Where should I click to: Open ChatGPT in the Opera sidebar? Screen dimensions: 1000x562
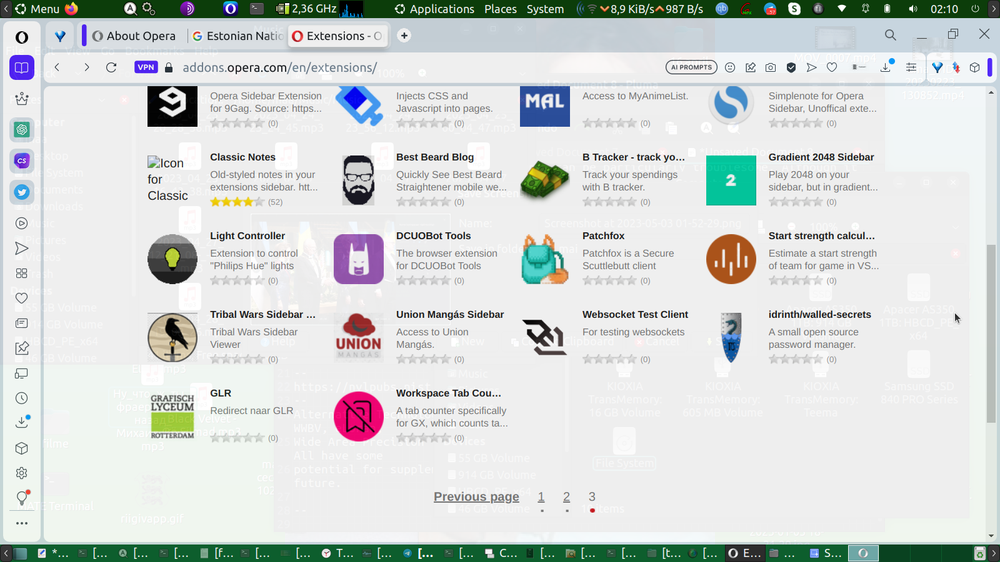(22, 129)
